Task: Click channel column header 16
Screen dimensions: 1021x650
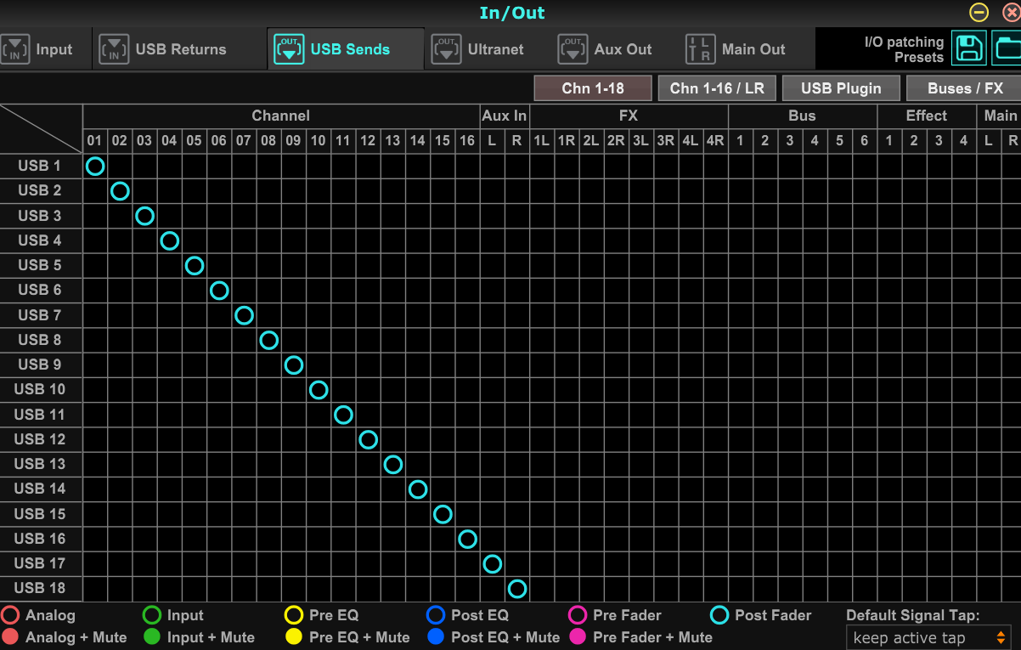Action: click(467, 141)
